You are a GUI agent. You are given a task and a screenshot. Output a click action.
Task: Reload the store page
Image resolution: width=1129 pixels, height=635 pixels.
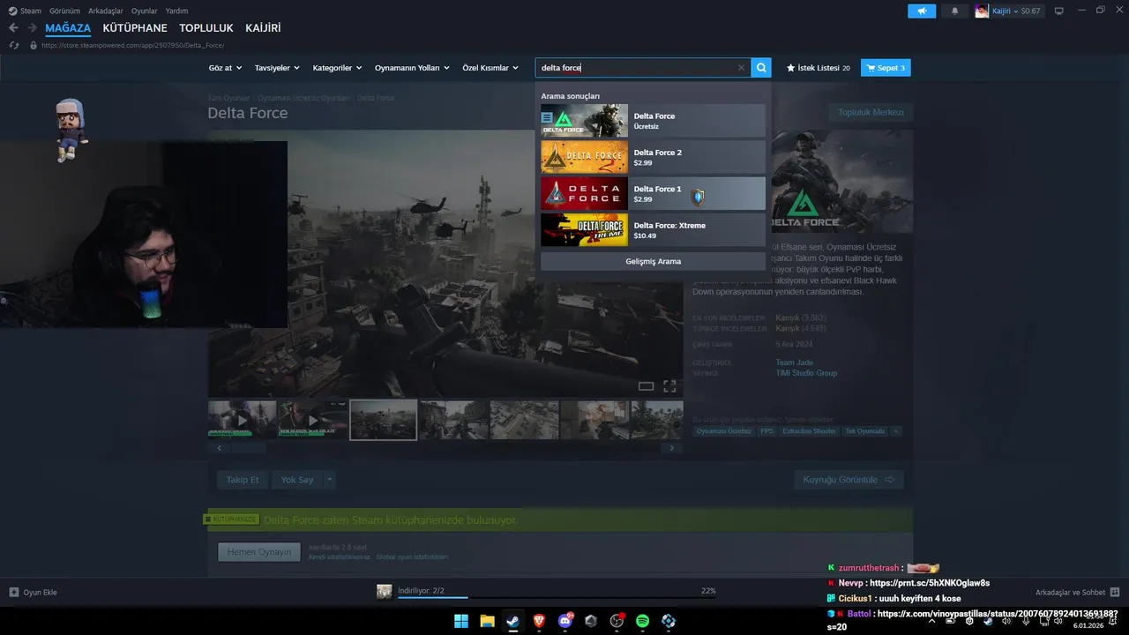(13, 45)
